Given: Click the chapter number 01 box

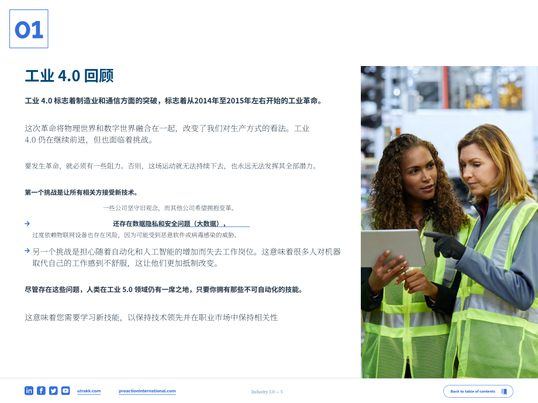Looking at the screenshot, I should tap(29, 29).
